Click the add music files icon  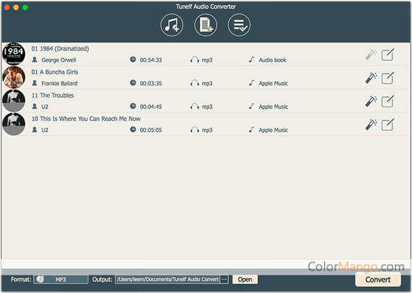click(172, 25)
